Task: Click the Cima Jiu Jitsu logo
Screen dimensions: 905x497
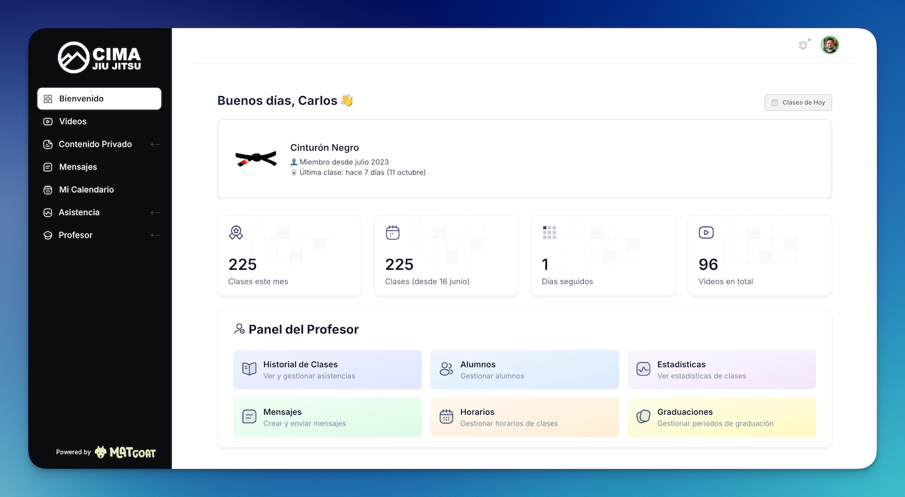Action: point(99,58)
